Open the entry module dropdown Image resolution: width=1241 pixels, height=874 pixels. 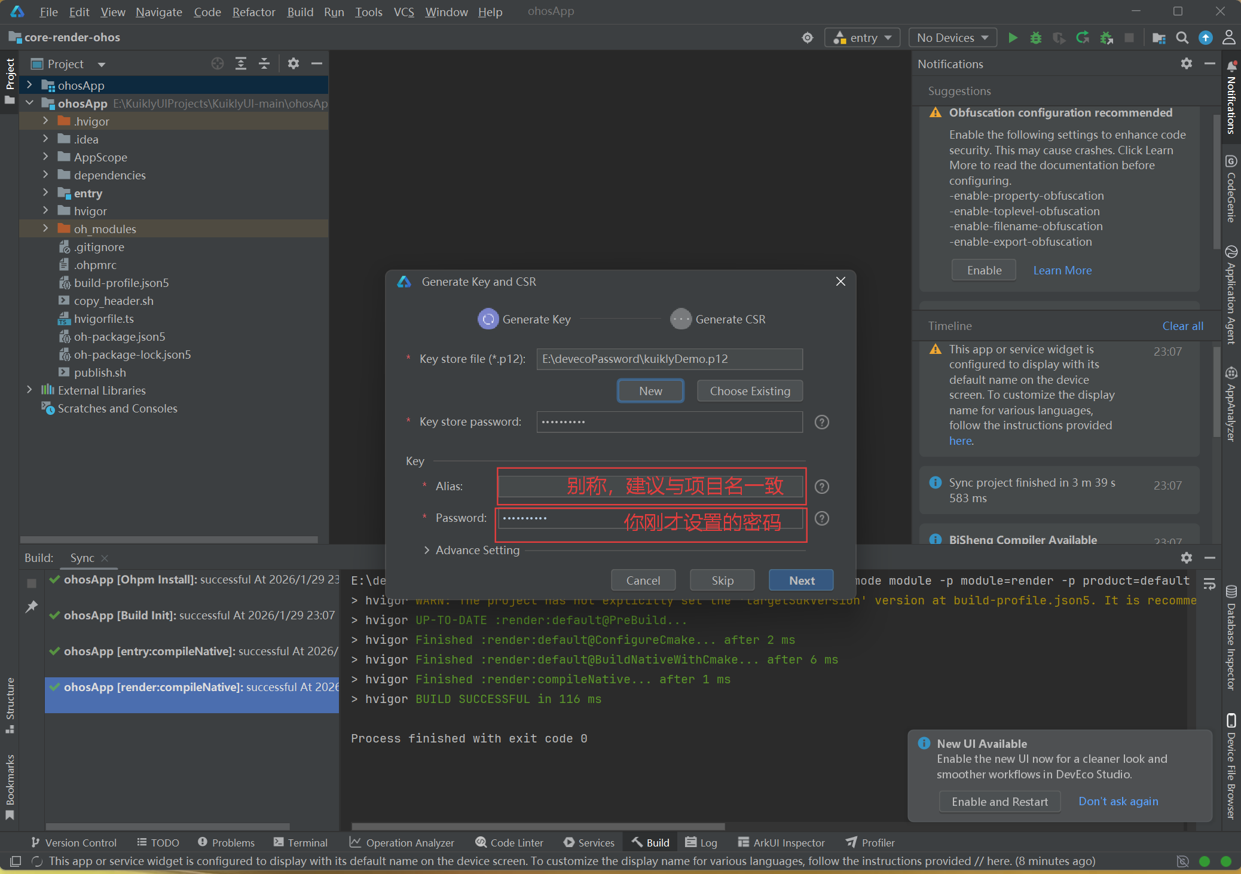pos(863,38)
